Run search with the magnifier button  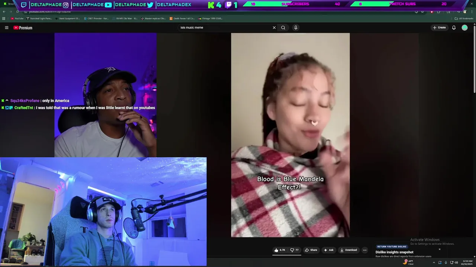(x=283, y=27)
